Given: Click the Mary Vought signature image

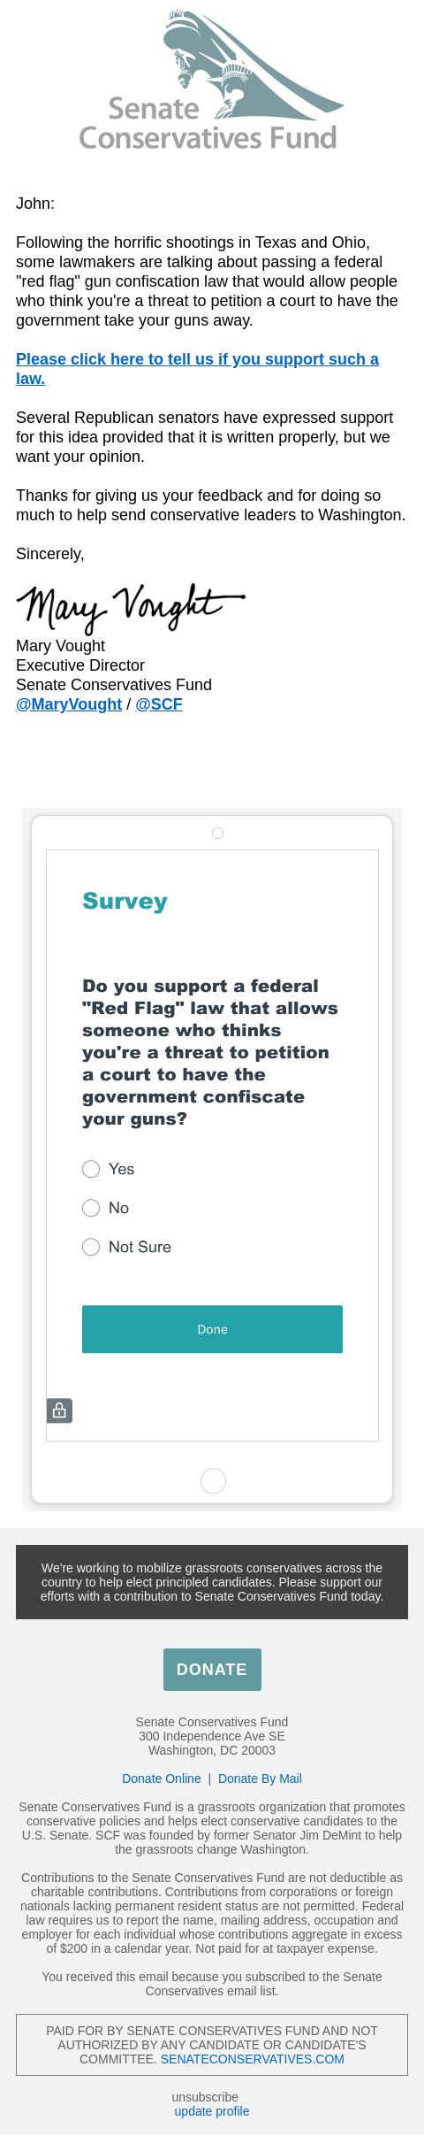Looking at the screenshot, I should (x=130, y=606).
